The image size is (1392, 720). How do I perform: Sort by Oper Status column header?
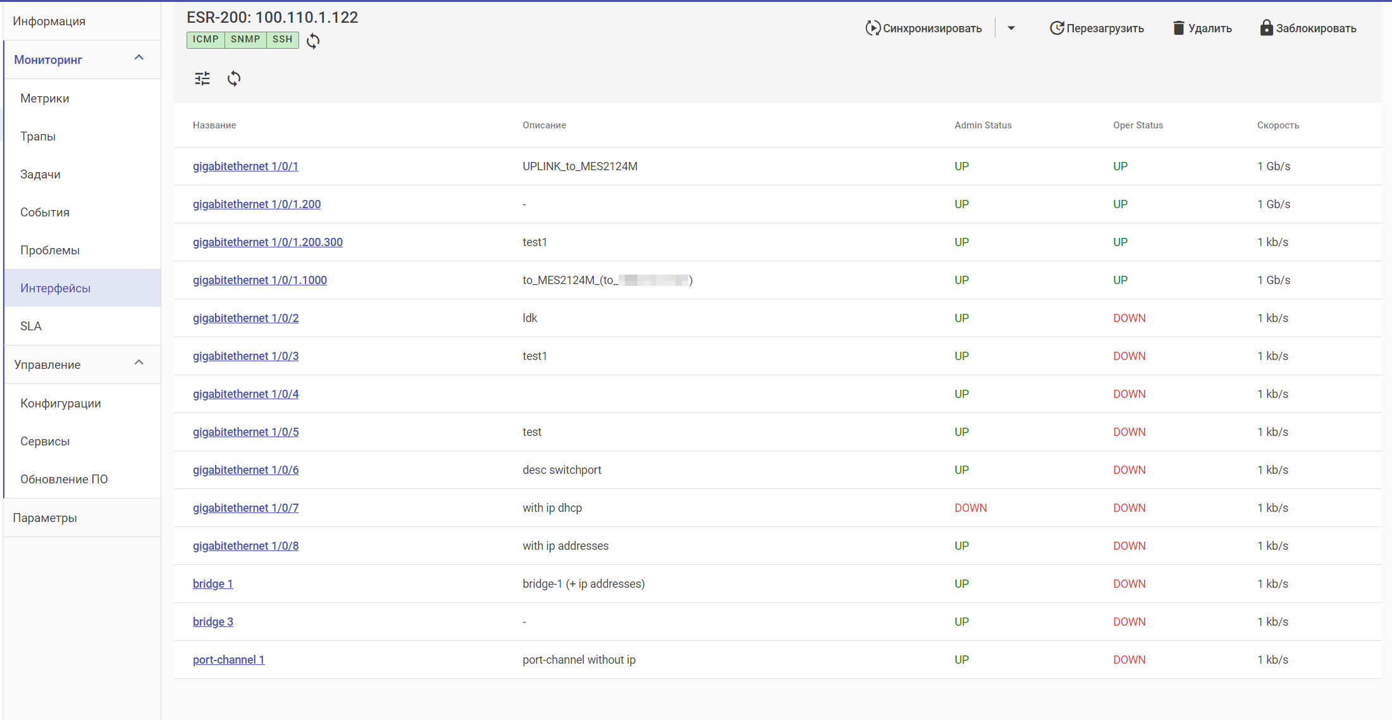(1138, 125)
